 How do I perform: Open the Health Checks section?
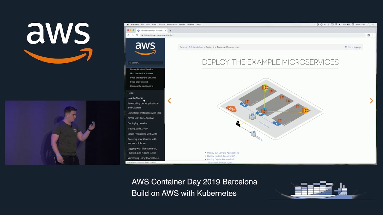[x=135, y=98]
